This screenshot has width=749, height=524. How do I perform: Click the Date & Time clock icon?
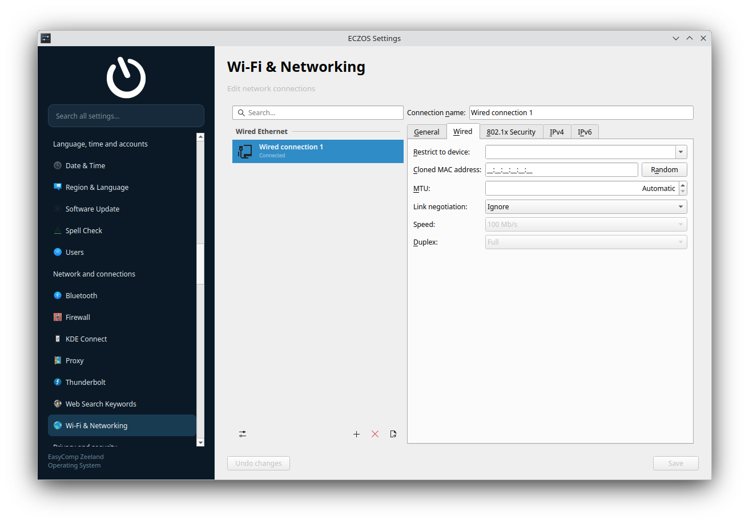(58, 165)
